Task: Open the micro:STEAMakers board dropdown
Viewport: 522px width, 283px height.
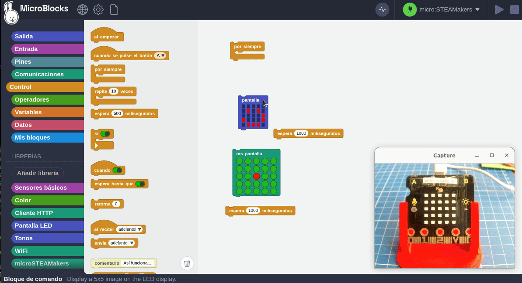Action: coord(449,10)
